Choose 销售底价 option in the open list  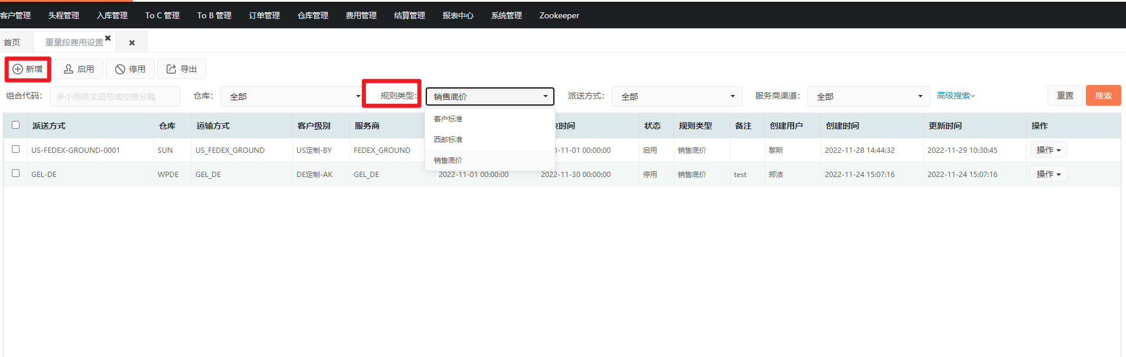coord(490,160)
